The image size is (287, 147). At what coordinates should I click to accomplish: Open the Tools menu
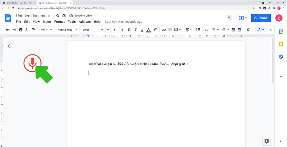(72, 22)
